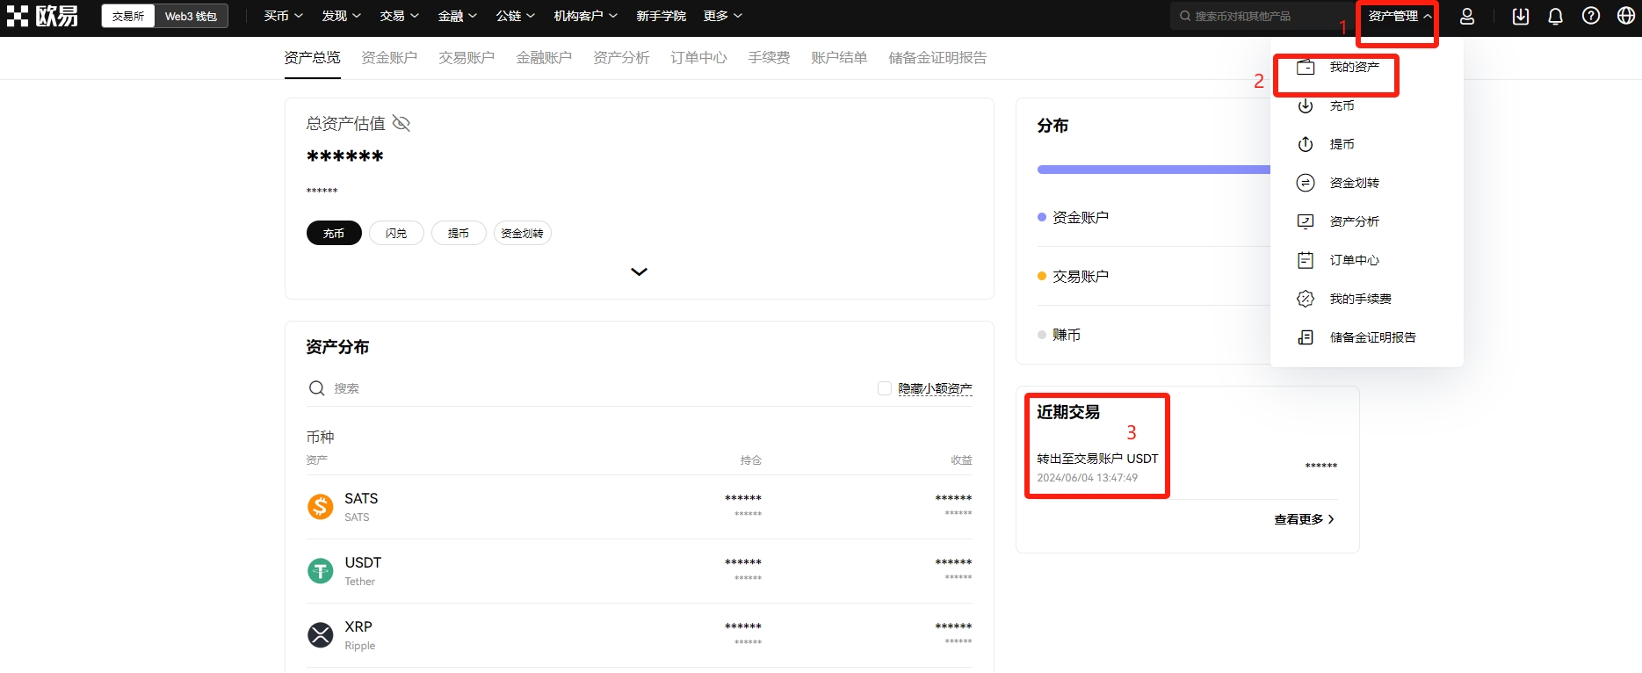Image resolution: width=1642 pixels, height=673 pixels.
Task: Open notifications bell icon
Action: click(x=1555, y=17)
